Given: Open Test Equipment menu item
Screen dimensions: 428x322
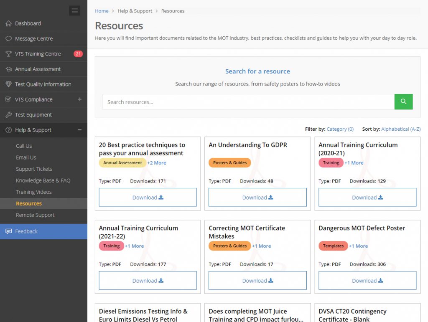Looking at the screenshot, I should click(43, 115).
